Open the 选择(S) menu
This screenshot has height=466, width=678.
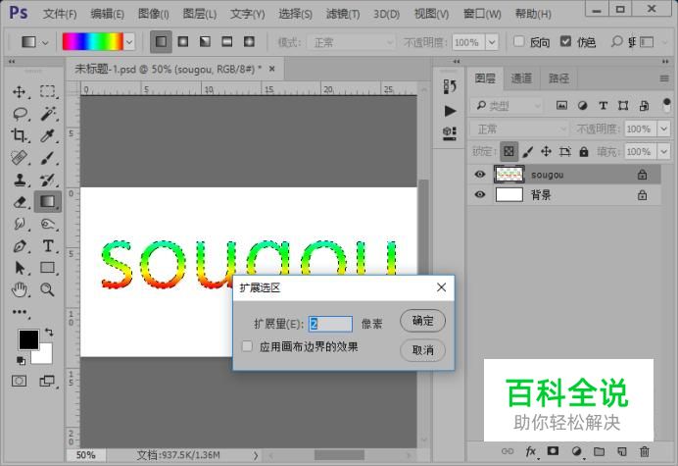click(295, 14)
